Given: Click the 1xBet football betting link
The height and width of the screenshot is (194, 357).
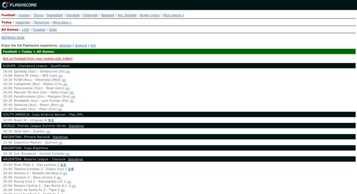Looking at the screenshot, I should (x=38, y=59).
